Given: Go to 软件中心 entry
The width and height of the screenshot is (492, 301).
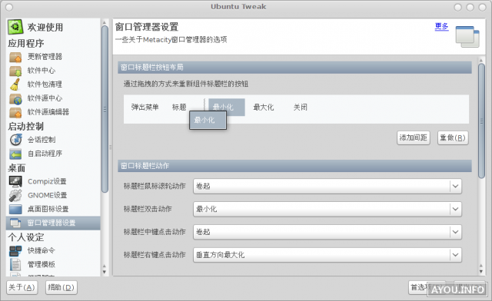Looking at the screenshot, I should pos(42,71).
